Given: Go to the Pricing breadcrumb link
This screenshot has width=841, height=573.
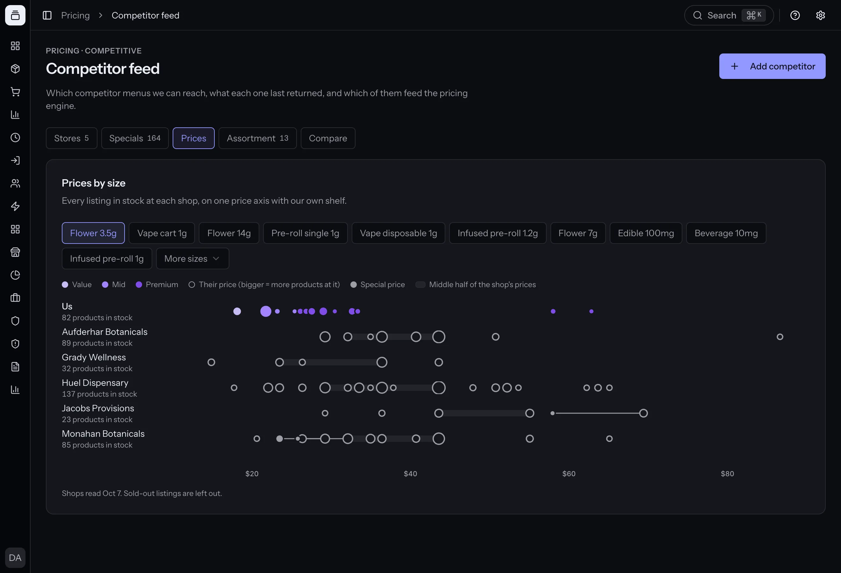Looking at the screenshot, I should pos(75,15).
